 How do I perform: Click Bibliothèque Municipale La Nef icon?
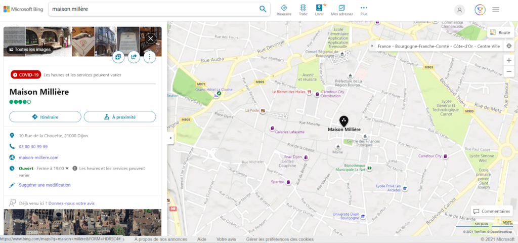[370, 168]
